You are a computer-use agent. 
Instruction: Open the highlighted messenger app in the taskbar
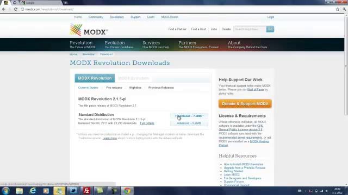click(59, 191)
